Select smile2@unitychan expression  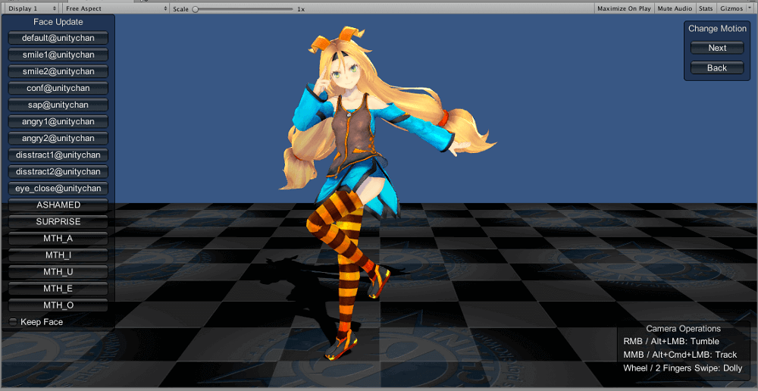click(58, 71)
